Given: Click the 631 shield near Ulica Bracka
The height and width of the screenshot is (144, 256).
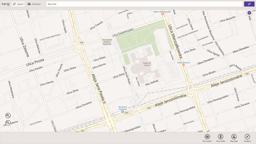Looking at the screenshot, I should tap(247, 74).
